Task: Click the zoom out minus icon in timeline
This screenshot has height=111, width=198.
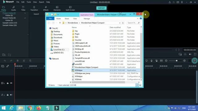Action: (166, 61)
